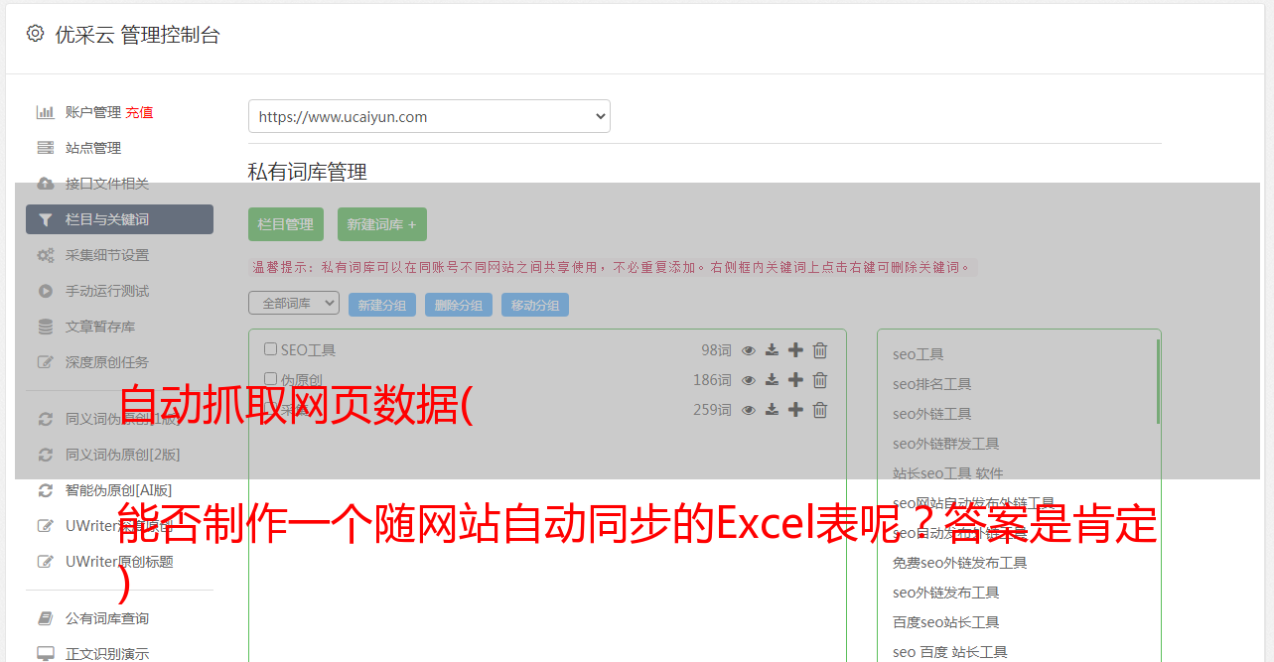Viewport: 1274px width, 662px height.
Task: View the 186词 library with its eye icon
Action: coord(749,380)
